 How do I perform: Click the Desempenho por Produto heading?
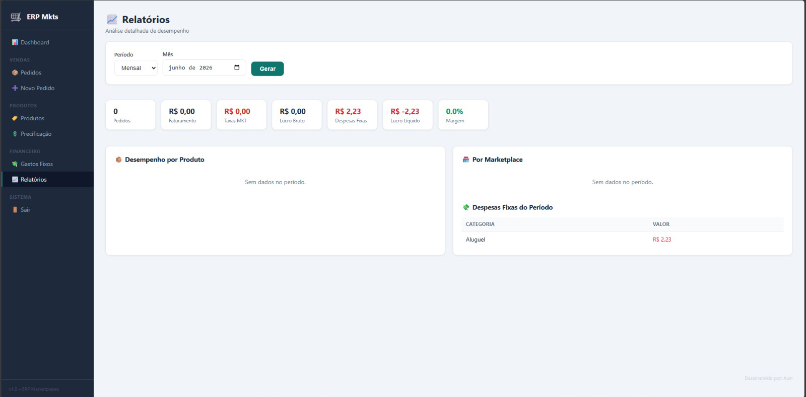click(x=165, y=160)
